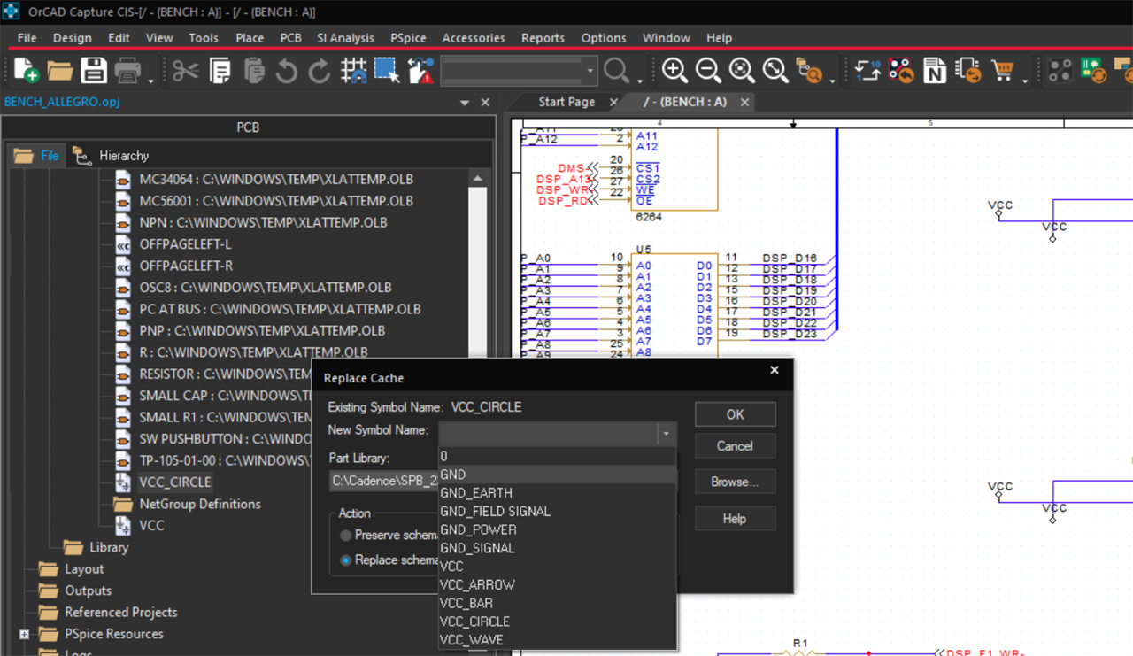
Task: Choose VCC_BAR from the symbol list
Action: click(x=558, y=604)
